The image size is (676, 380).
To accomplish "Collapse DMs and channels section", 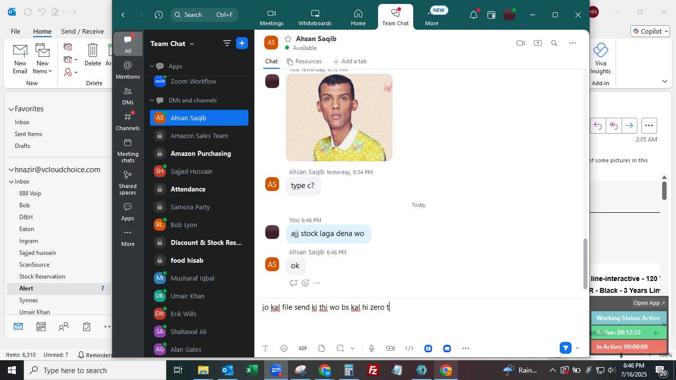I will tap(152, 100).
